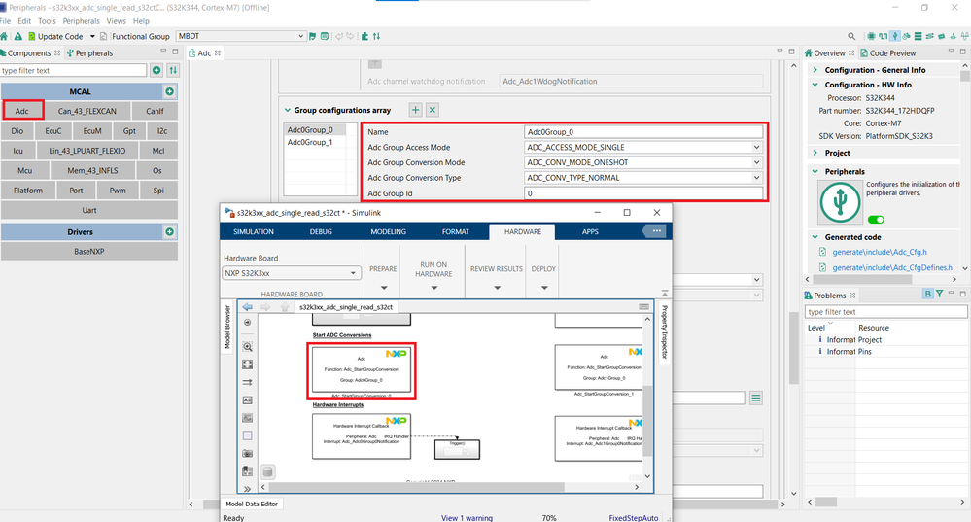Select Adc0Group_1 in the group list
The image size is (971, 522).
coord(310,142)
